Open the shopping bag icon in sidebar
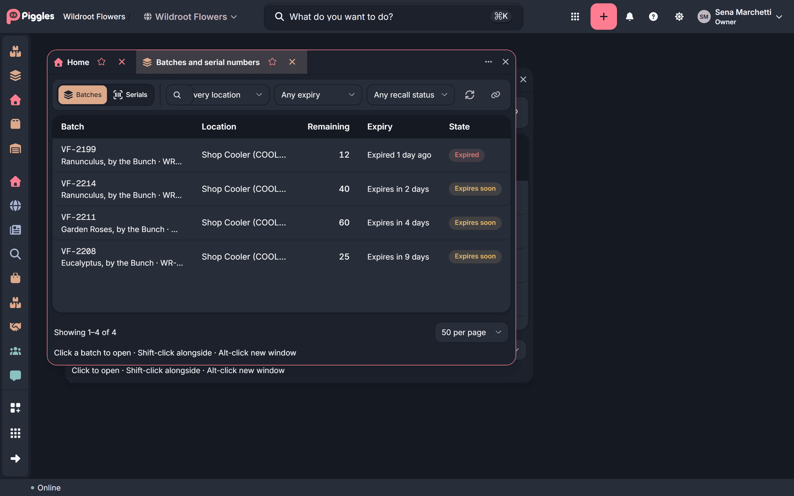The image size is (794, 496). point(15,278)
